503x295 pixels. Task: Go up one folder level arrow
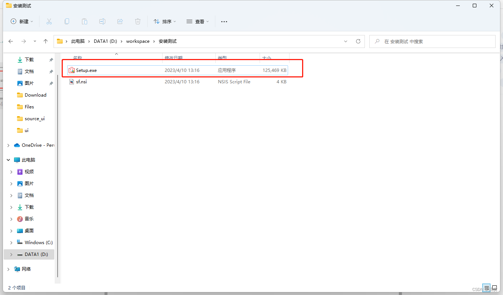point(46,41)
